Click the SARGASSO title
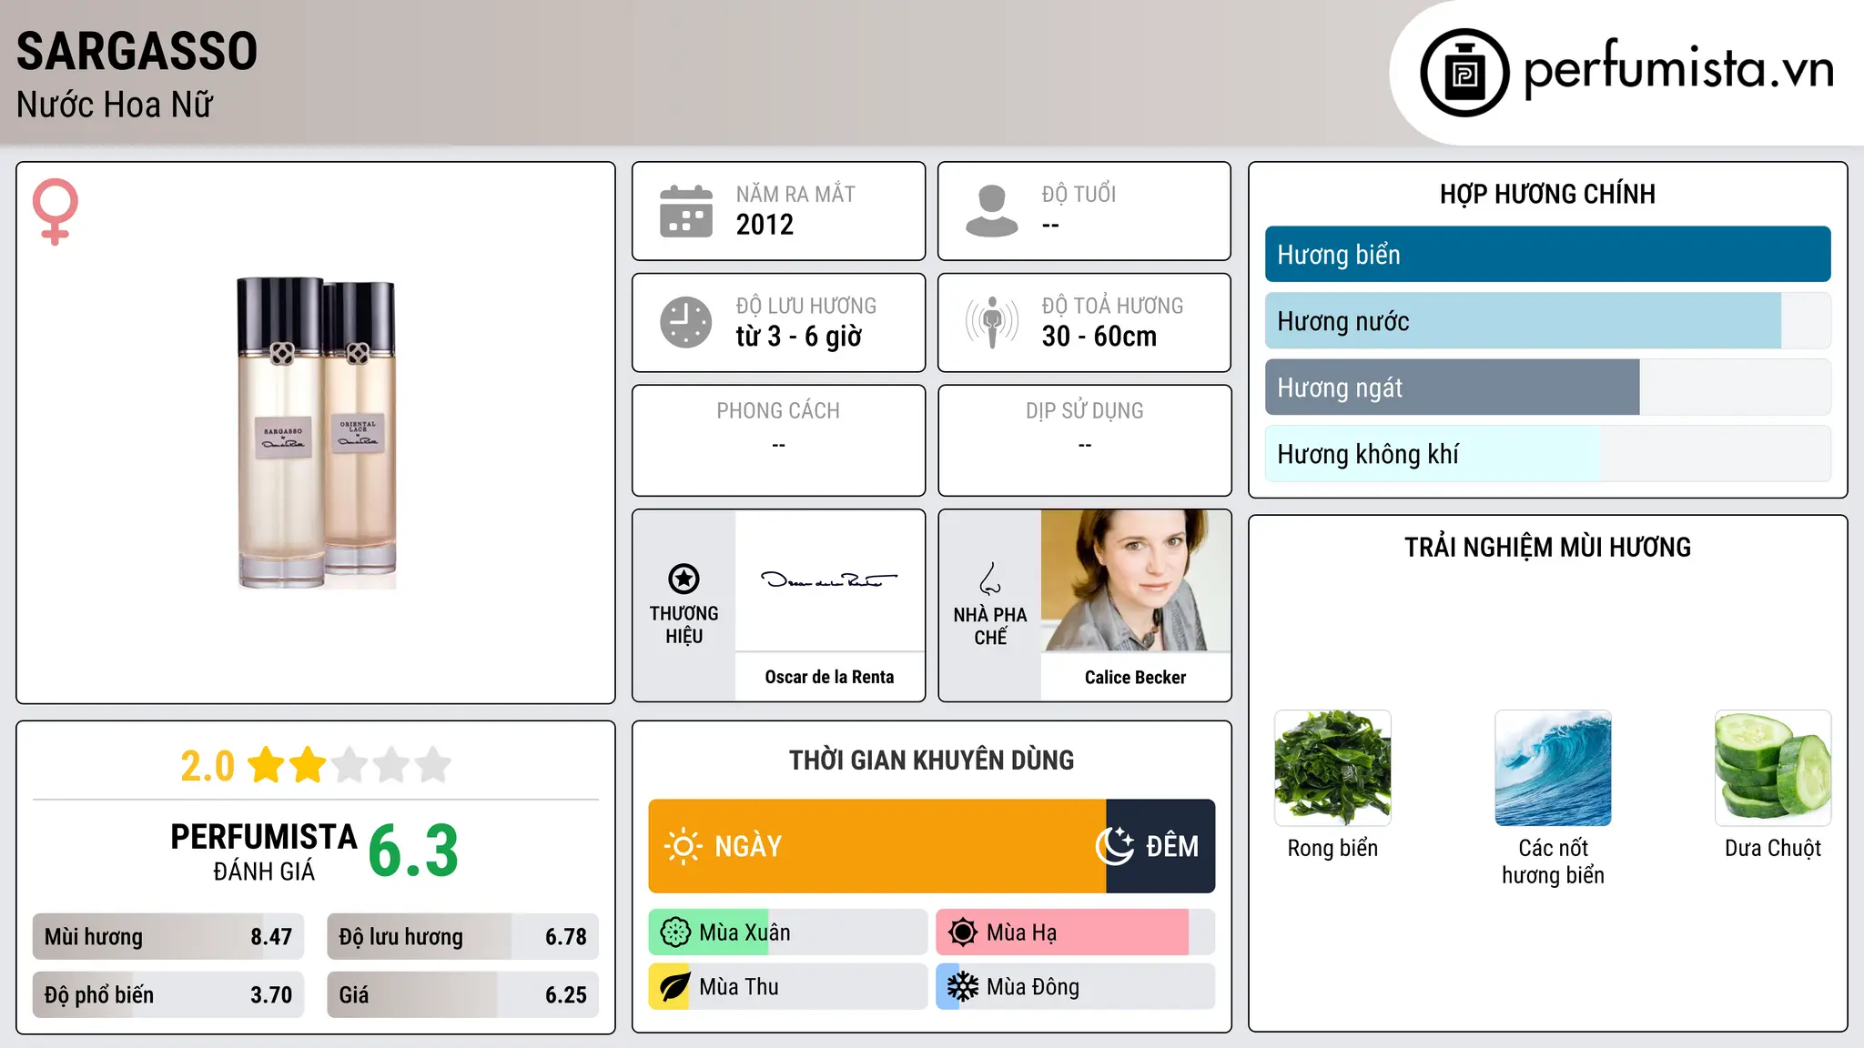The width and height of the screenshot is (1864, 1048). (137, 51)
